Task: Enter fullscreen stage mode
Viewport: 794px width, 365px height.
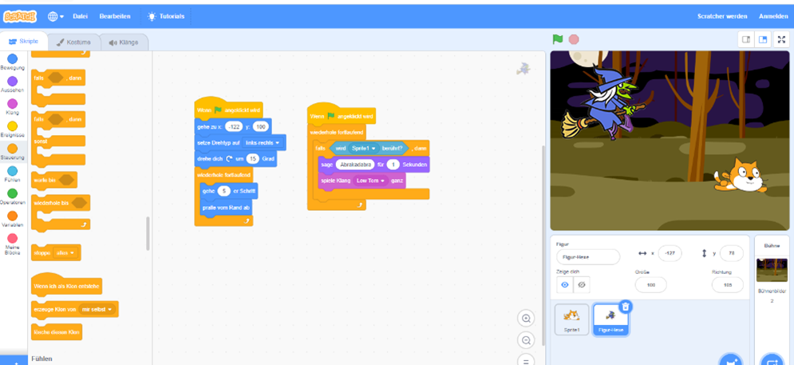Action: click(781, 40)
